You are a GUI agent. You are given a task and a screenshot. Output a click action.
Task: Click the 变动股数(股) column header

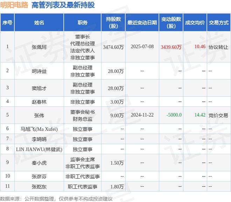[171, 23]
